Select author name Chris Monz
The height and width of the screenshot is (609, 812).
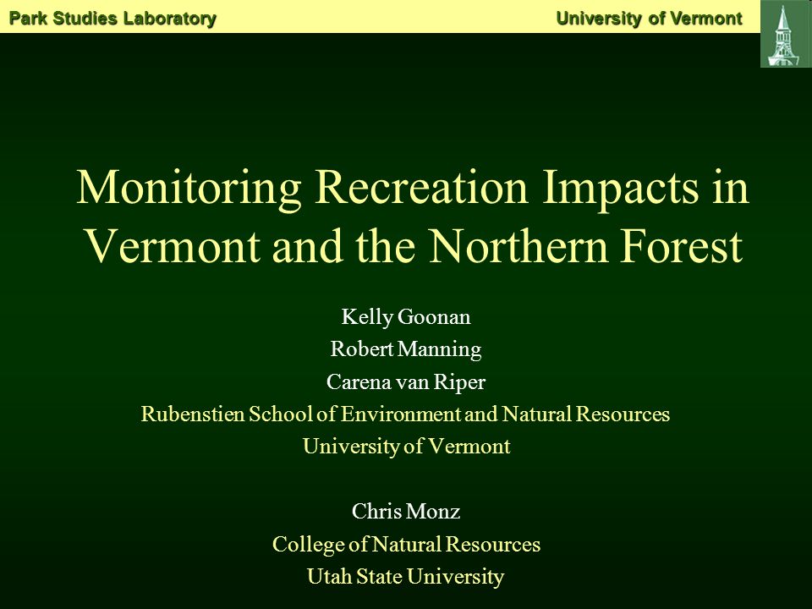[x=406, y=512]
